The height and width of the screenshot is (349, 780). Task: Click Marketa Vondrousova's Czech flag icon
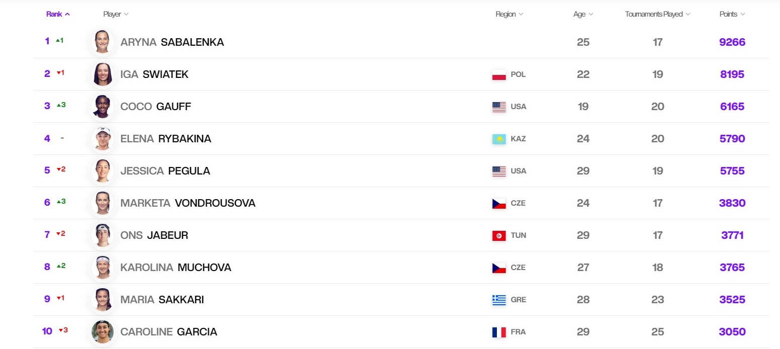click(498, 204)
